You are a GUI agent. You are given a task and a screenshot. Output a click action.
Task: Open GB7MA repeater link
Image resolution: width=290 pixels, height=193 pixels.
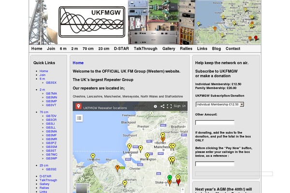51,94
